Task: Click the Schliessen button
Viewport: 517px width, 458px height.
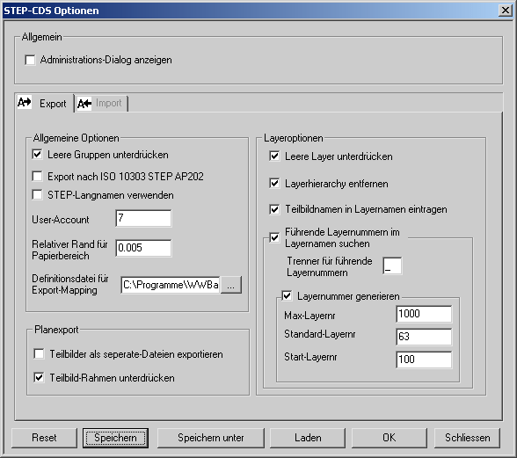Action: 467,438
